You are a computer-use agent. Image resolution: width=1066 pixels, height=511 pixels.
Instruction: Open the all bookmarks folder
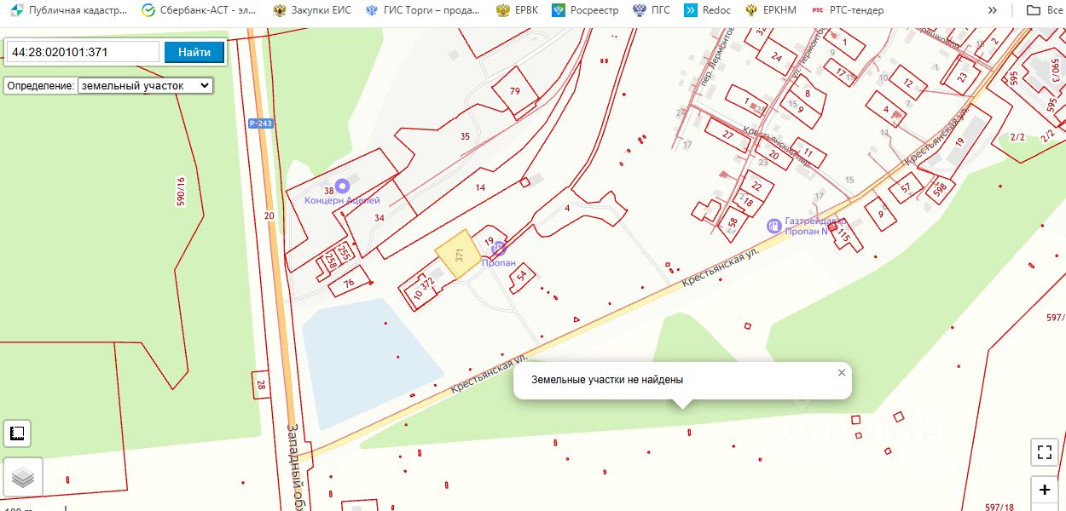pos(1044,10)
